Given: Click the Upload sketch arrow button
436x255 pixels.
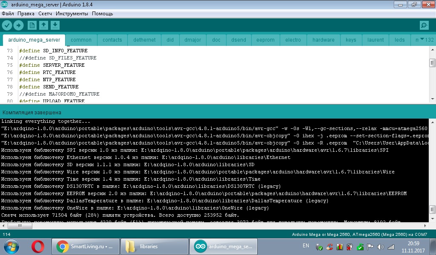Looking at the screenshot, I should (18, 25).
